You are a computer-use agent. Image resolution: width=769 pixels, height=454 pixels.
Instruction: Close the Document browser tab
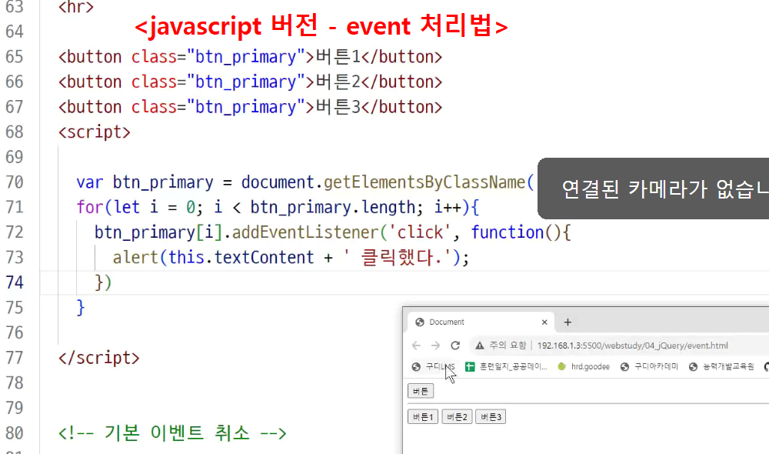pos(544,322)
